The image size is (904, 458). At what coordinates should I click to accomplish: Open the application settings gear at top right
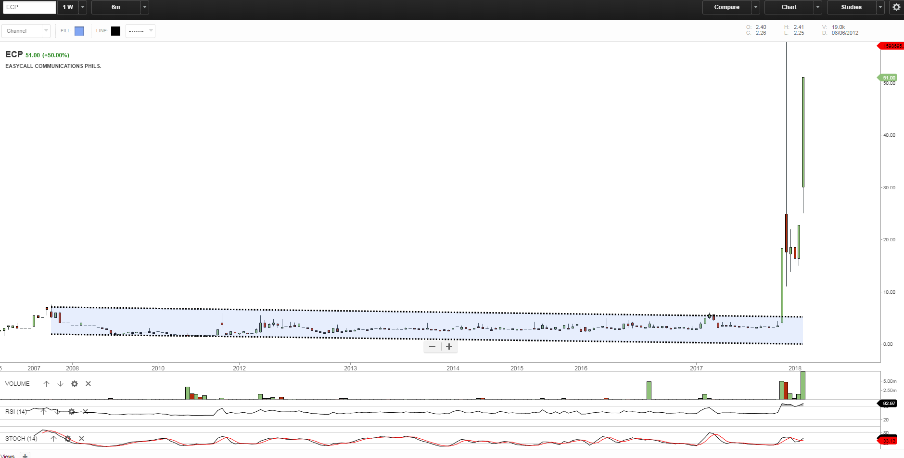tap(895, 7)
